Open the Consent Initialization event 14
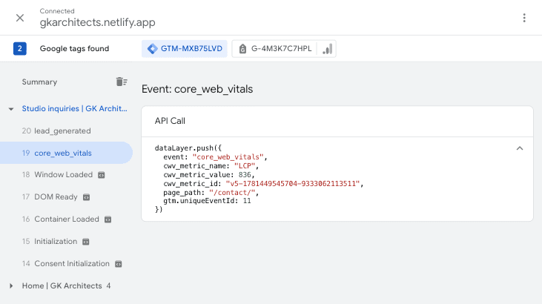 pyautogui.click(x=66, y=263)
